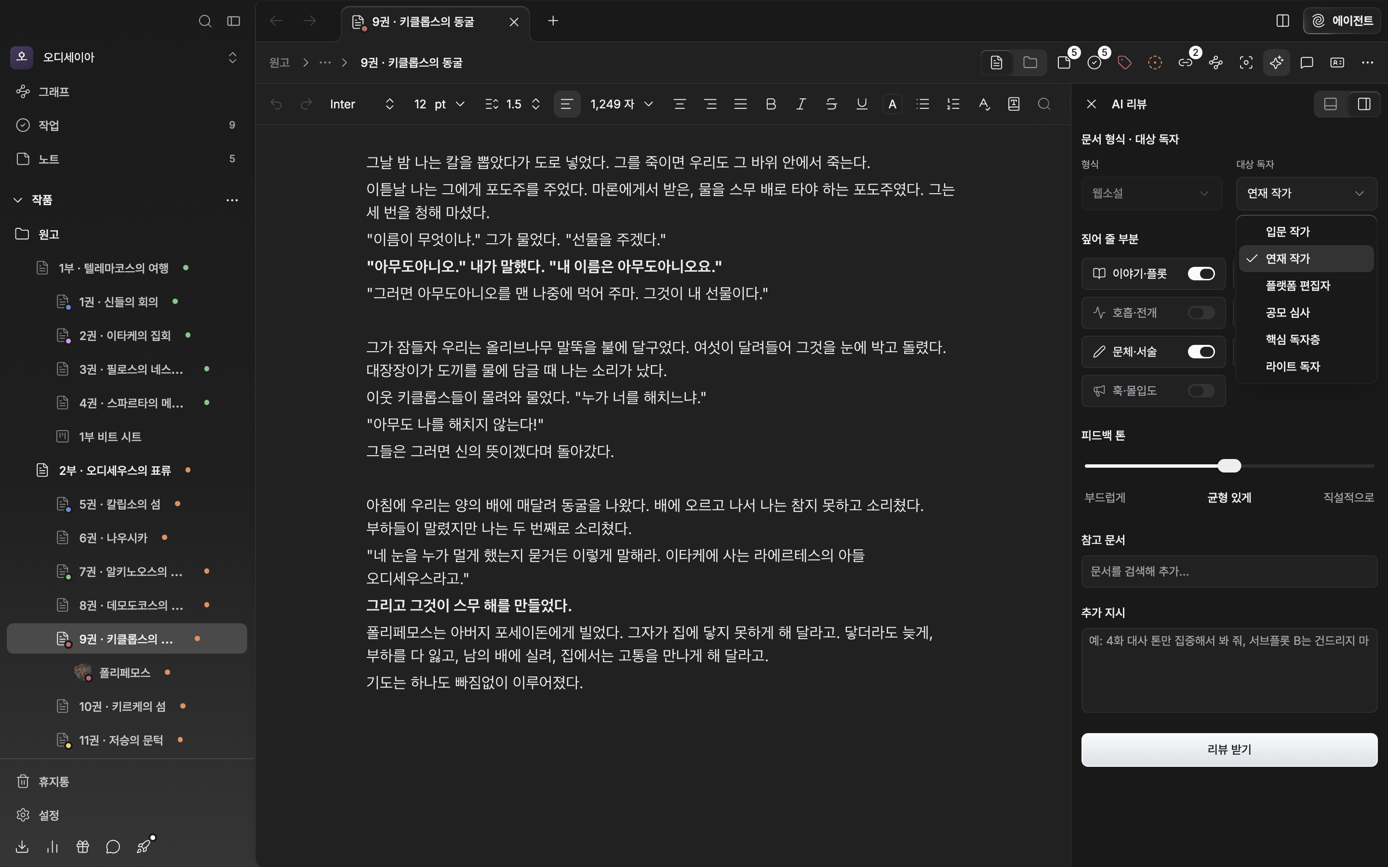Insert a numbered list
This screenshot has width=1388, height=867.
[x=953, y=104]
